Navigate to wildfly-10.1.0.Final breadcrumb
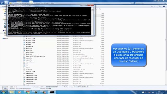Screen dimensions: 167x94 tap(42, 3)
